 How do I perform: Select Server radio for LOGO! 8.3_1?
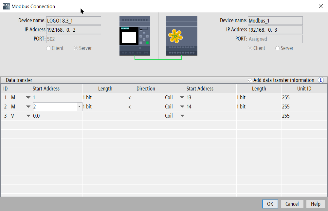[76, 48]
